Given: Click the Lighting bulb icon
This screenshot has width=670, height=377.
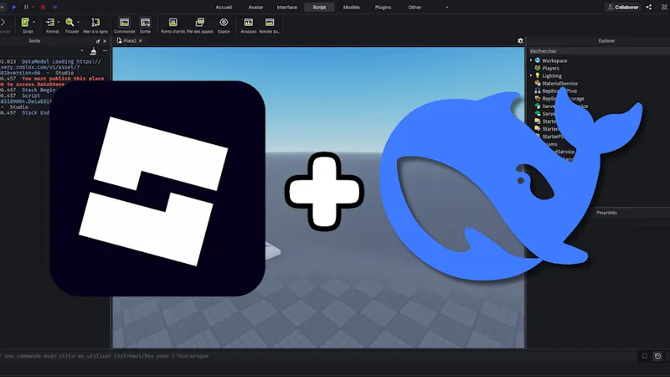Looking at the screenshot, I should pos(538,75).
